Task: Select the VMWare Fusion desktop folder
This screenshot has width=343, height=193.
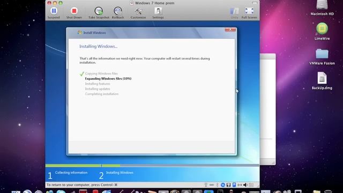Action: click(322, 57)
